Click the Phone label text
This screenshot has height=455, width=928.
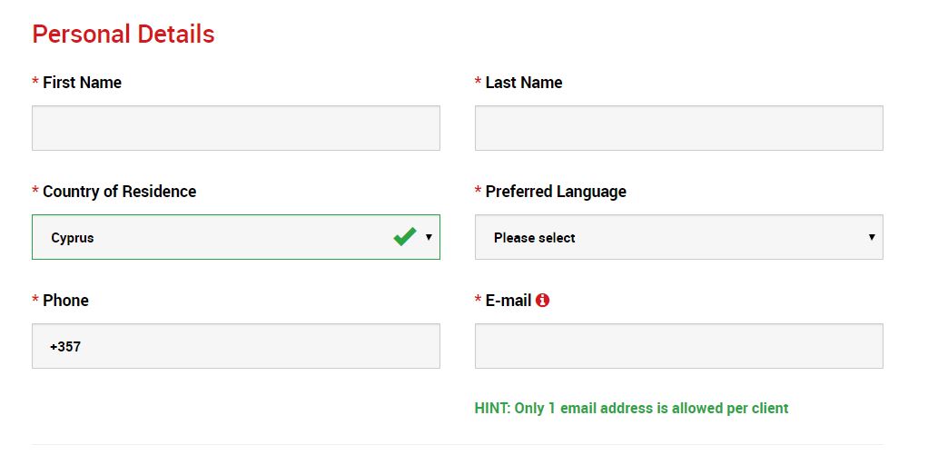pyautogui.click(x=65, y=301)
